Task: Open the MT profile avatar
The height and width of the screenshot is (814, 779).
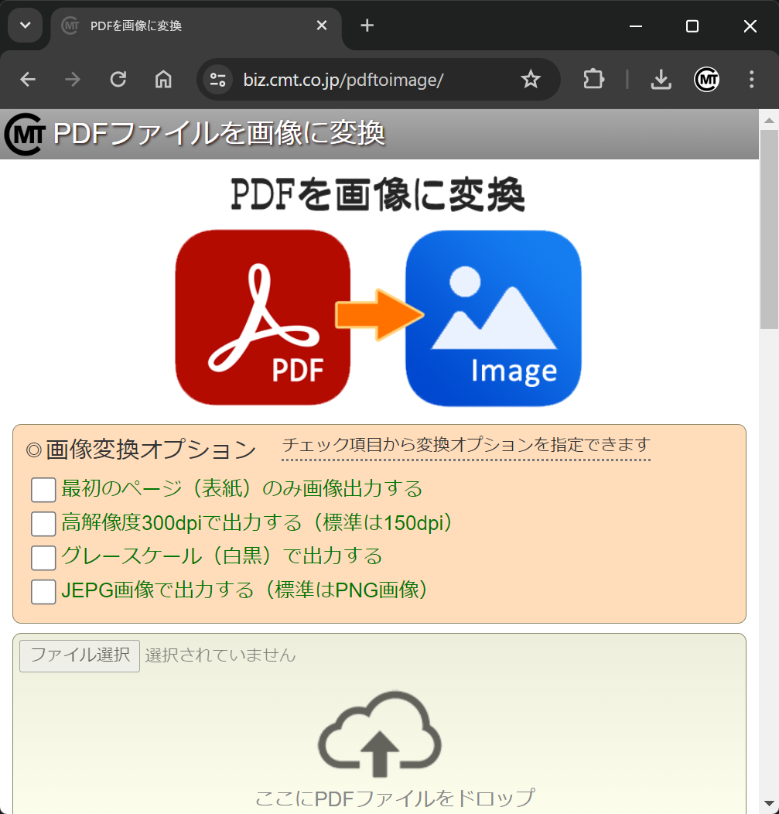Action: (x=707, y=80)
